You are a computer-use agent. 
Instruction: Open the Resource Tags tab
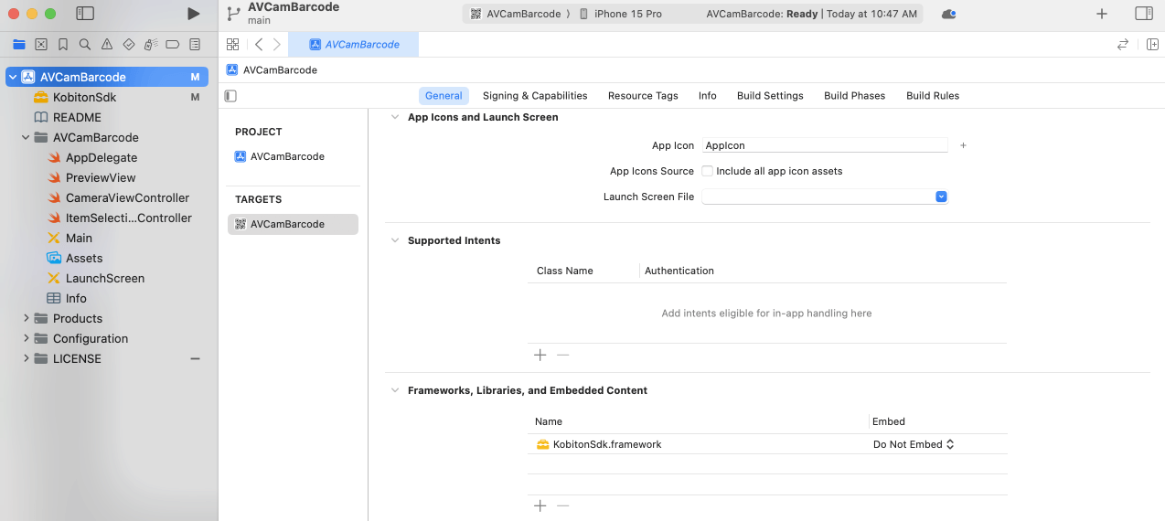(643, 95)
